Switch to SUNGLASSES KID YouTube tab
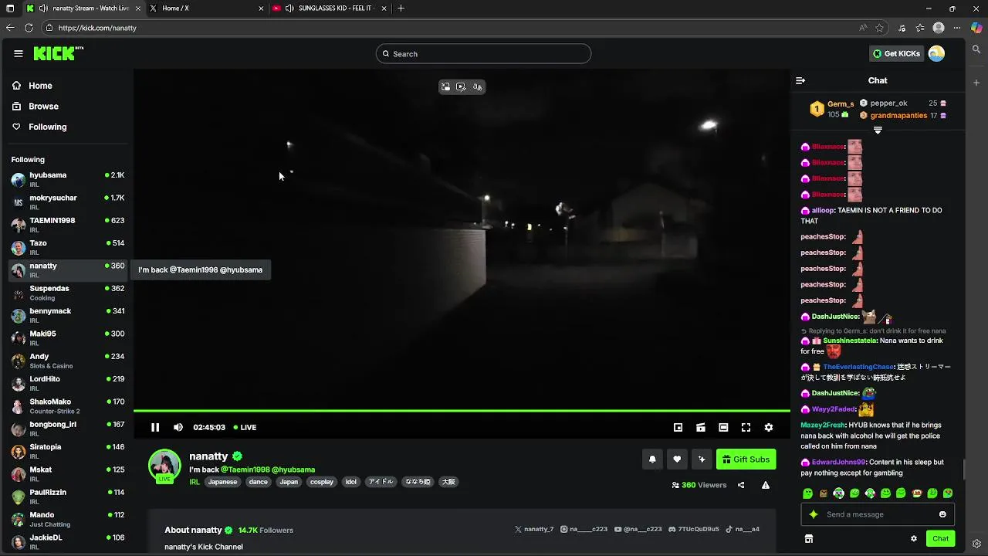The height and width of the screenshot is (556, 988). coord(330,8)
